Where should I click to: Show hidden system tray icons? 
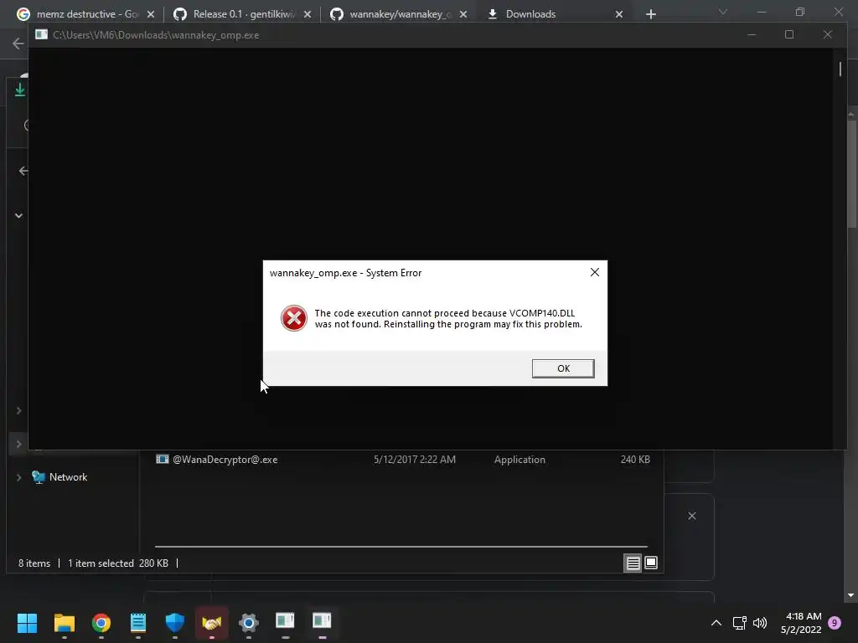[x=716, y=623]
